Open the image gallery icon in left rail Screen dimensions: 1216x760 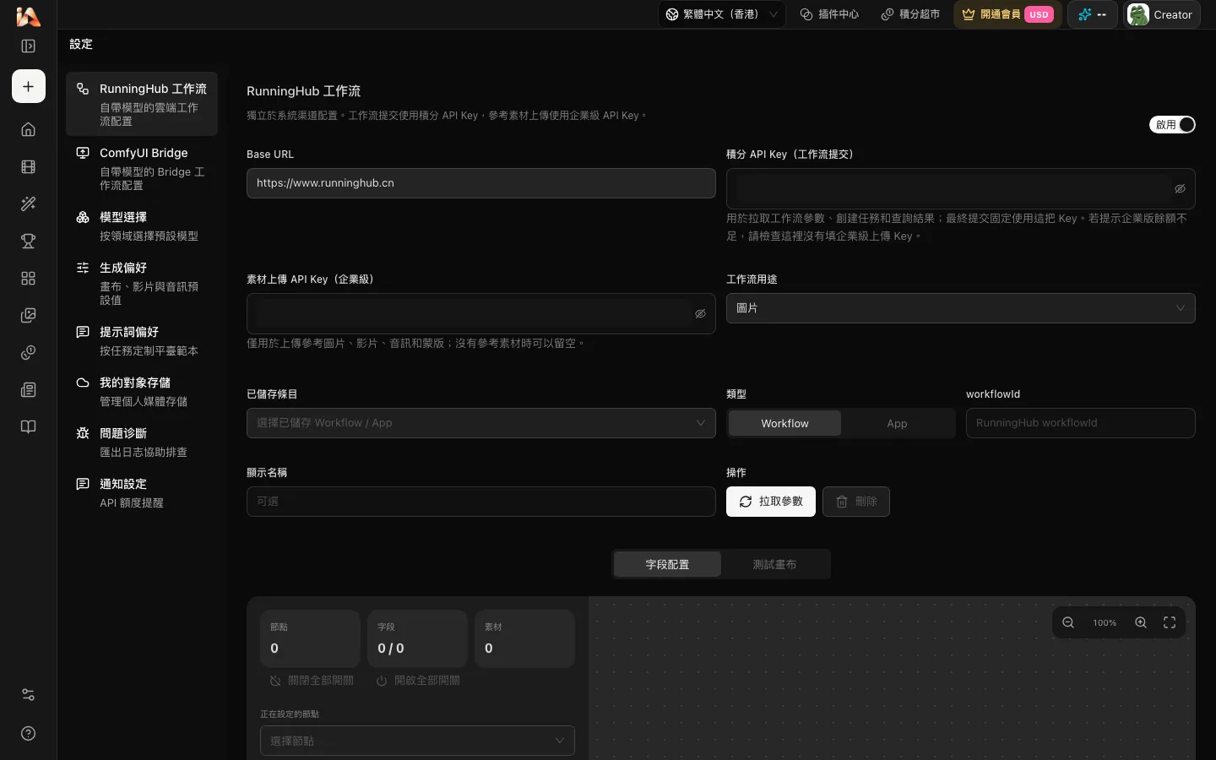[28, 315]
